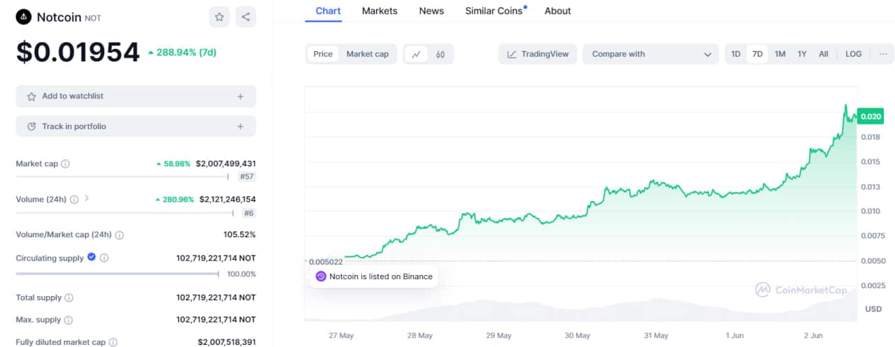Image resolution: width=895 pixels, height=347 pixels.
Task: Click the $2,007,518,391 fully diluted value
Action: coord(227,342)
